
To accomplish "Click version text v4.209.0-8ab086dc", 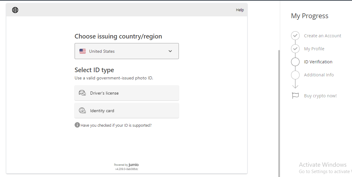I will [x=127, y=169].
